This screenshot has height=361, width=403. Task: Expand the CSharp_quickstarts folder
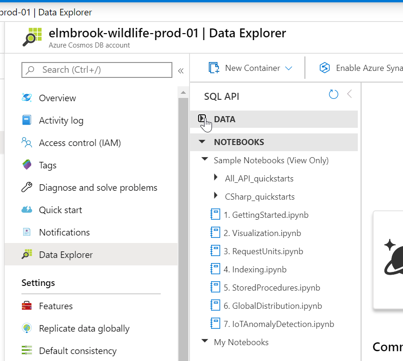[x=216, y=196]
